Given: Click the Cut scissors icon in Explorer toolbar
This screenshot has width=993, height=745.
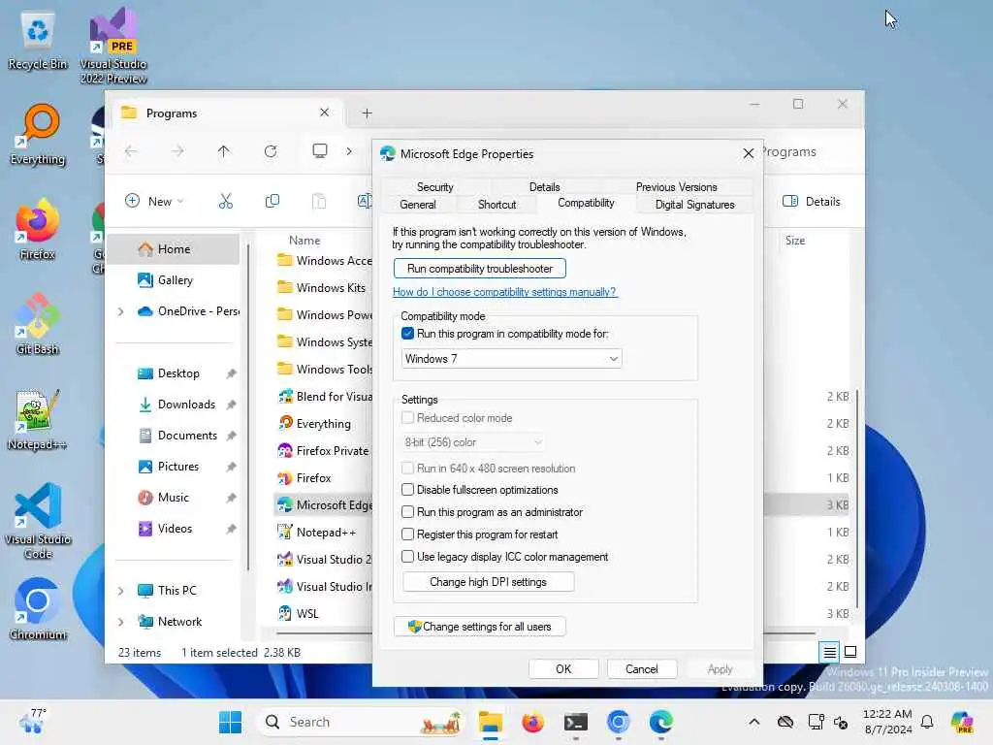Looking at the screenshot, I should pos(225,202).
